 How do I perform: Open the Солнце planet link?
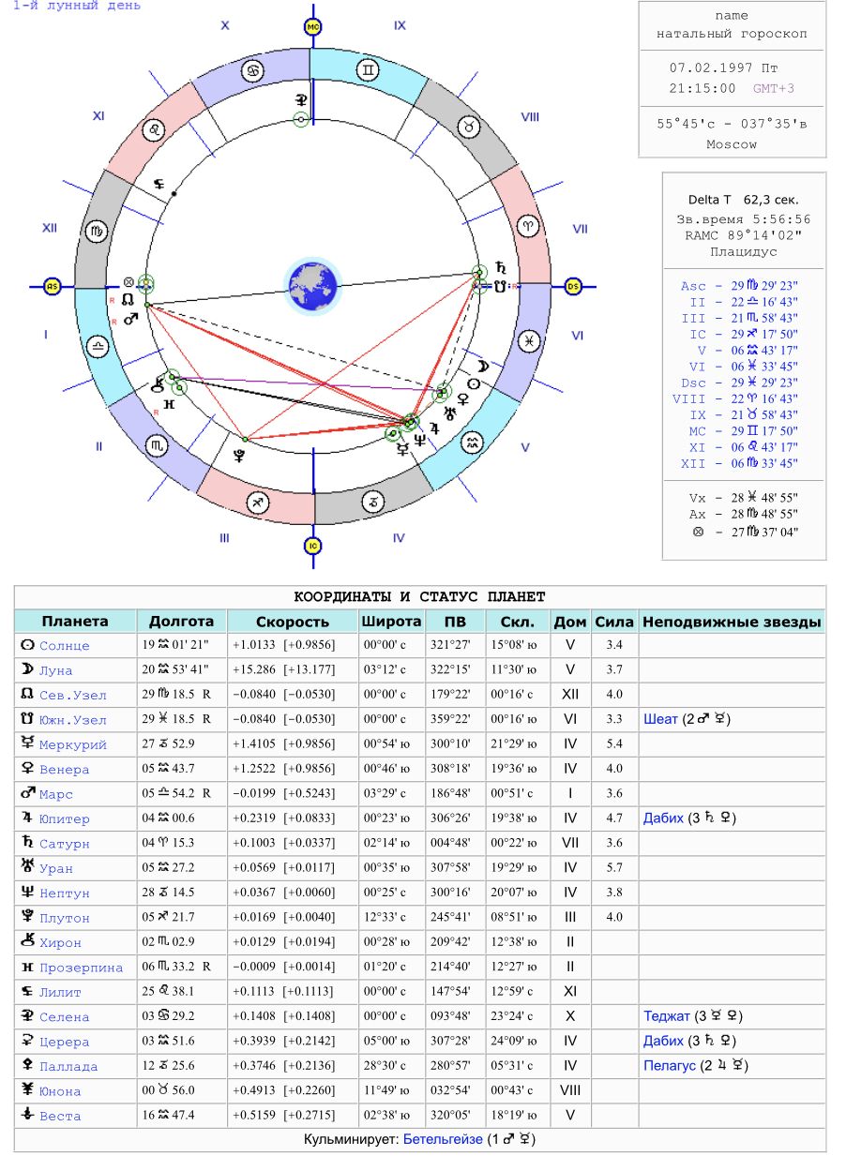tap(64, 646)
